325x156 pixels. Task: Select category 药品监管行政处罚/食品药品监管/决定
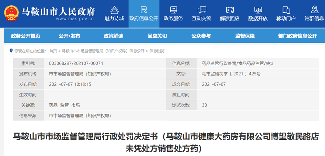tap(238, 63)
